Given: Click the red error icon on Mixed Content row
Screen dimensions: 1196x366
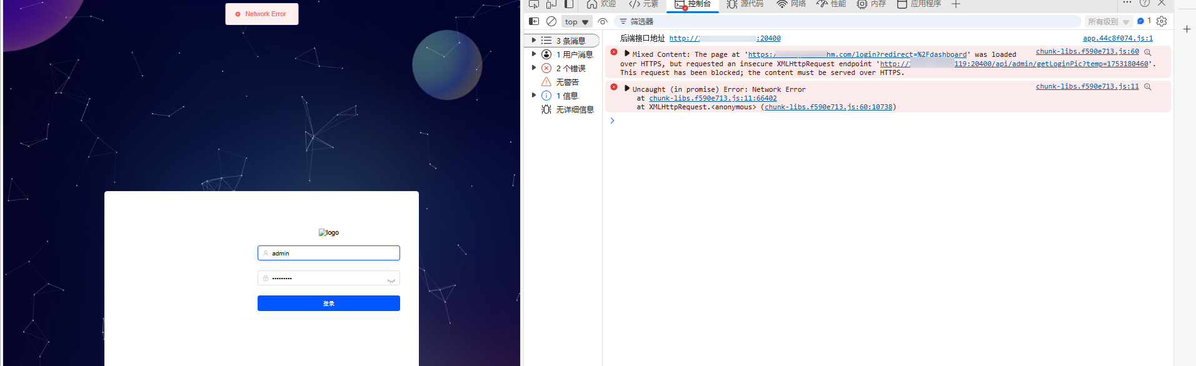Looking at the screenshot, I should point(614,52).
